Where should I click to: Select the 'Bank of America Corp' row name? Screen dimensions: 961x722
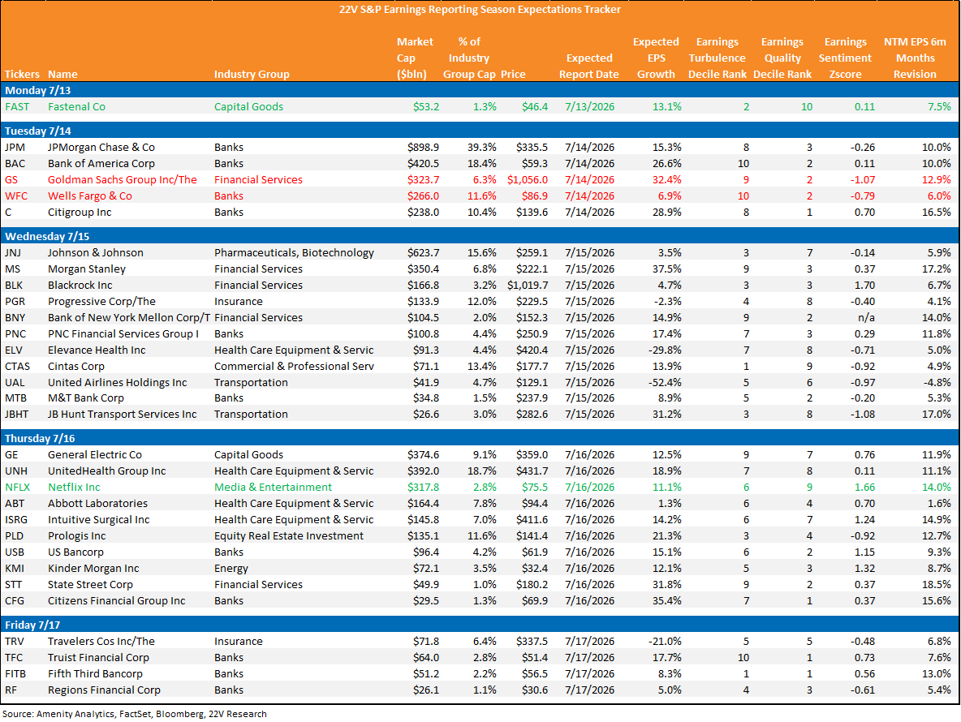[x=101, y=164]
